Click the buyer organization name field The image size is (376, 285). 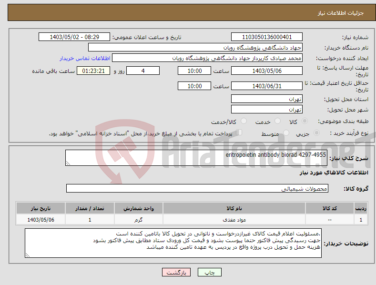point(195,48)
